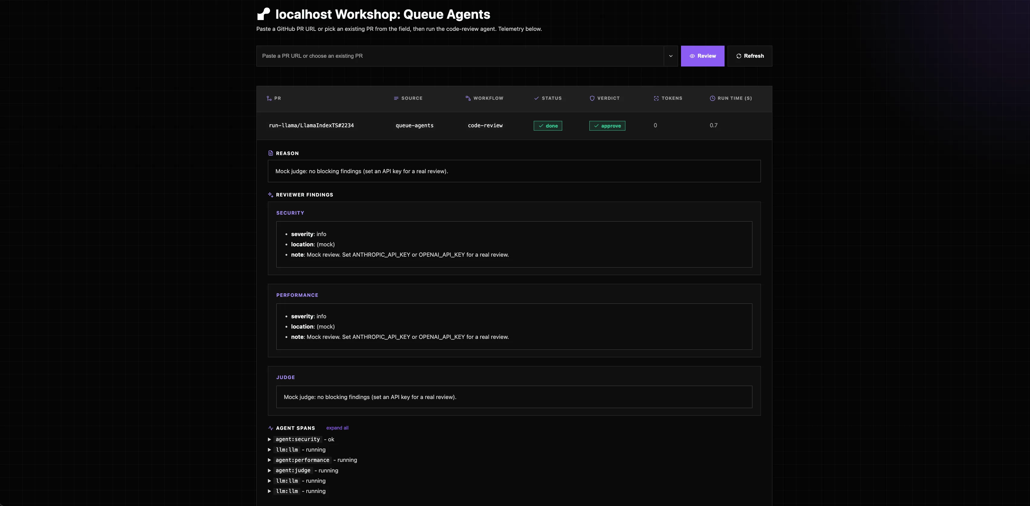Click the scan icon in the TOKENS header

(x=656, y=98)
